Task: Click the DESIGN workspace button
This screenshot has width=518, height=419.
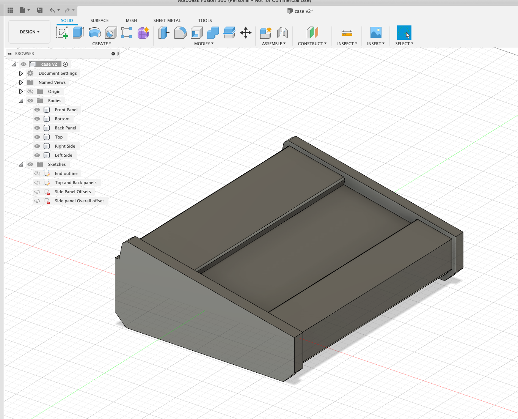Action: (29, 32)
